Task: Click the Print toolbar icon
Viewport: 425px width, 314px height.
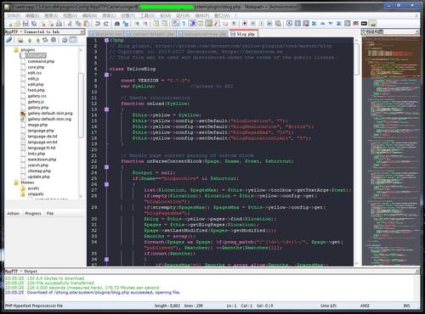Action: [59, 24]
